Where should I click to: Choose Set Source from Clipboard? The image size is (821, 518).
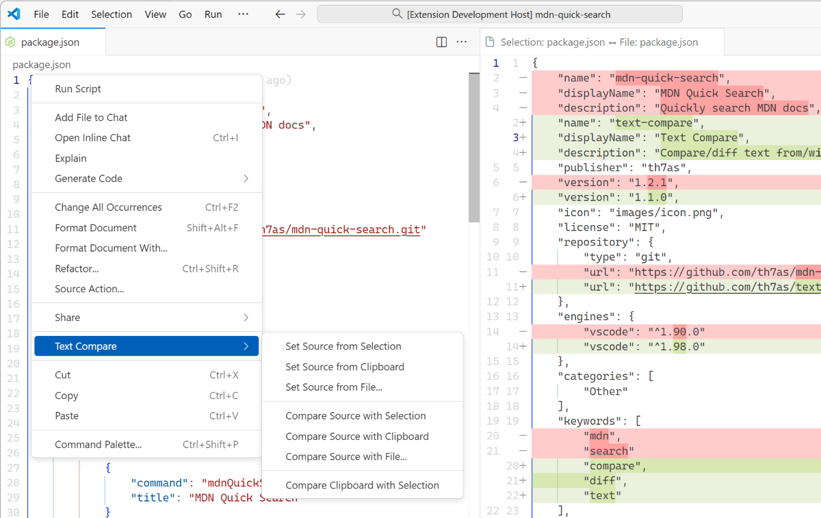coord(363,367)
